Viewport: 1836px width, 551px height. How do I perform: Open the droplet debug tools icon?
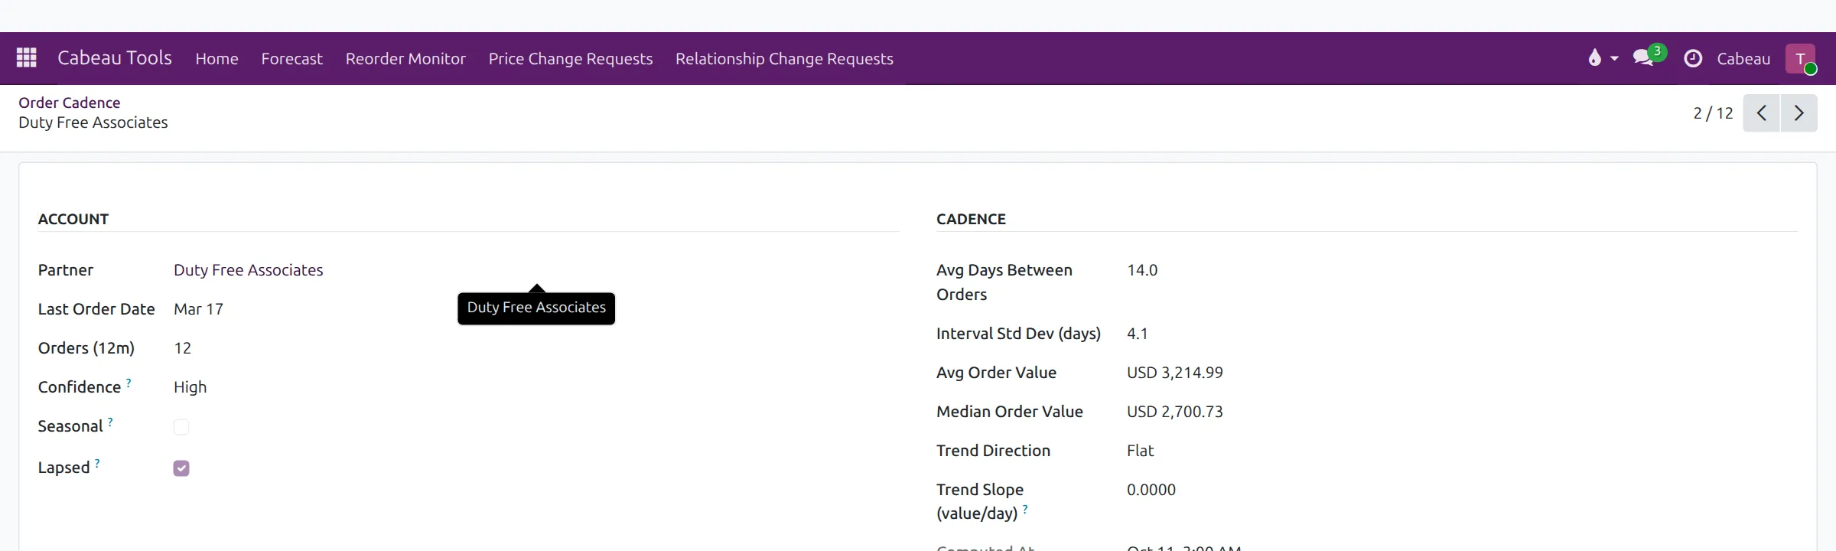pos(1594,58)
